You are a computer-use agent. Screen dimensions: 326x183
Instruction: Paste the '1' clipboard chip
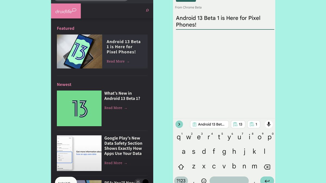click(x=254, y=124)
